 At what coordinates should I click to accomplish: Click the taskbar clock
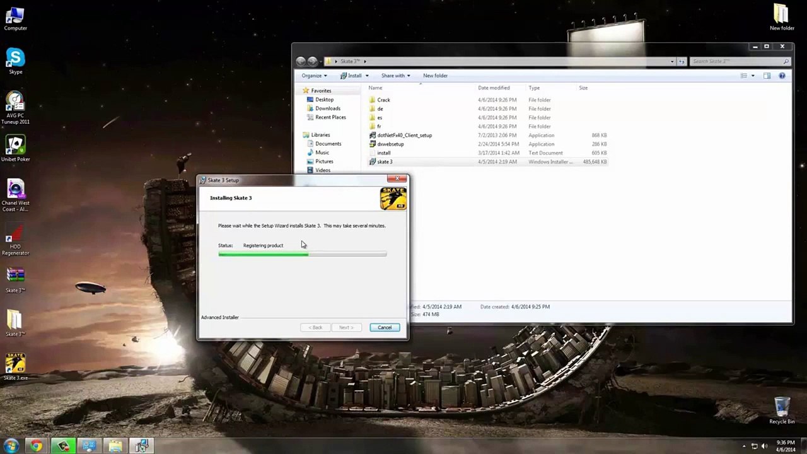coord(786,446)
